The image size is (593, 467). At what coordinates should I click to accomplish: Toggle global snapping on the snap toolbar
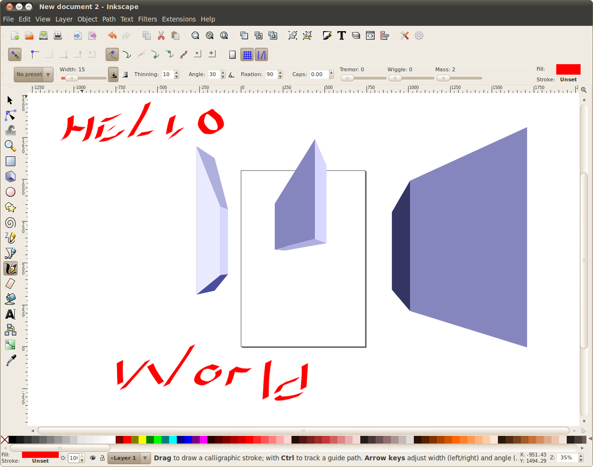(15, 54)
